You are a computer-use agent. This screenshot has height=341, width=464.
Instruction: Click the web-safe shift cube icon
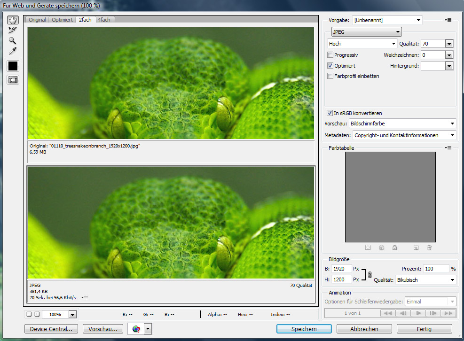381,248
